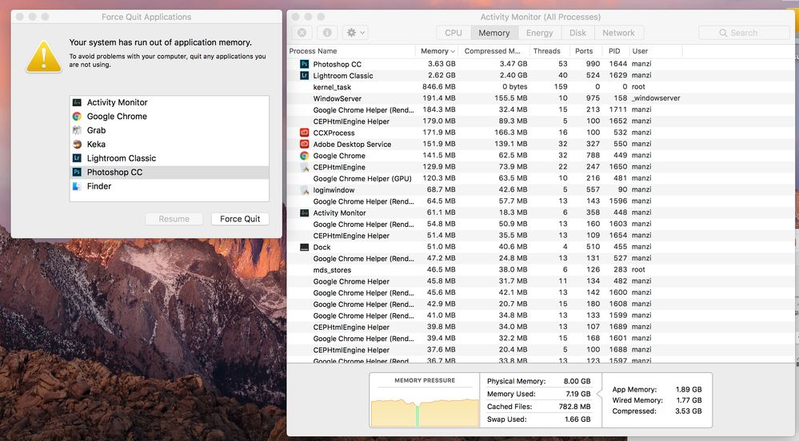Click the App Memory 1.89 GB value
This screenshot has height=441, width=799.
tap(689, 390)
